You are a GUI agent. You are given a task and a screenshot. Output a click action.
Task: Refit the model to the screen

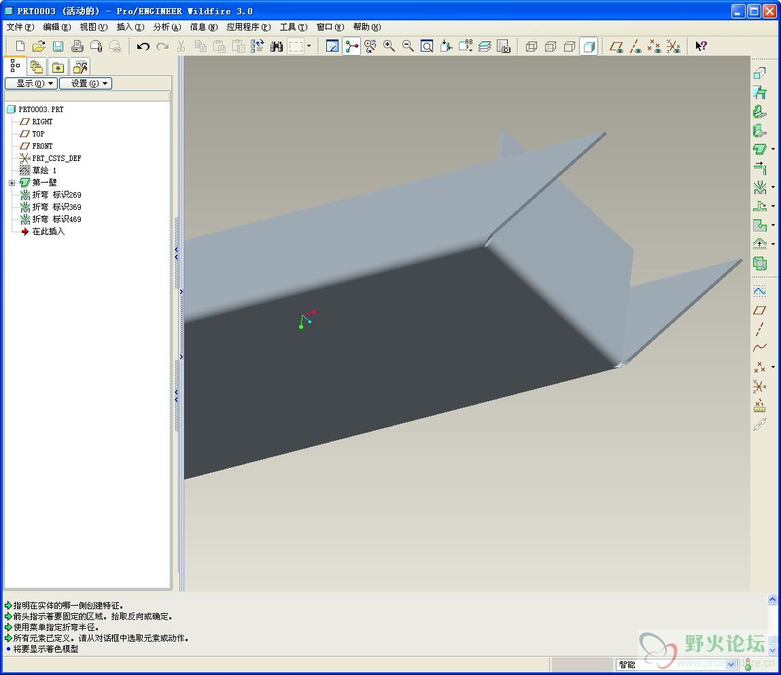click(427, 46)
